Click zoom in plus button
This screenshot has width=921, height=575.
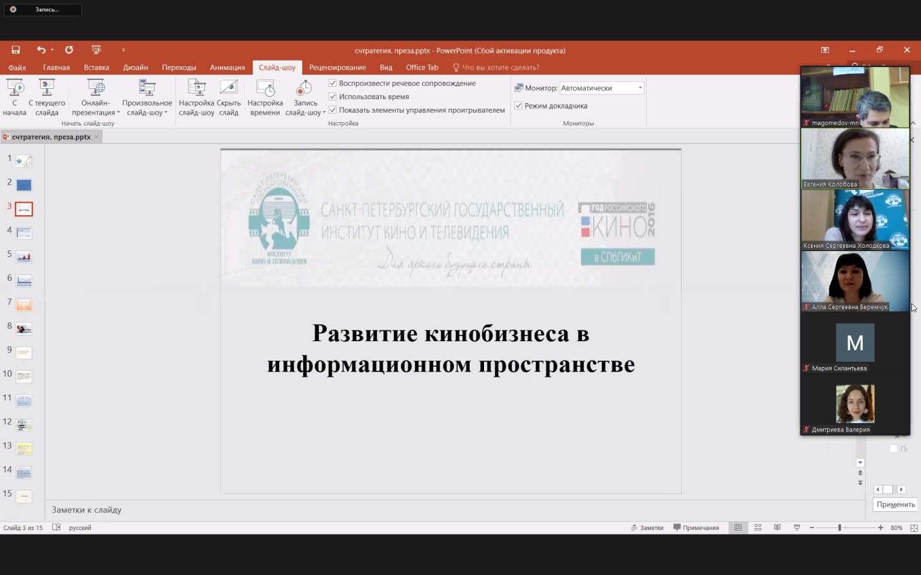pos(880,527)
